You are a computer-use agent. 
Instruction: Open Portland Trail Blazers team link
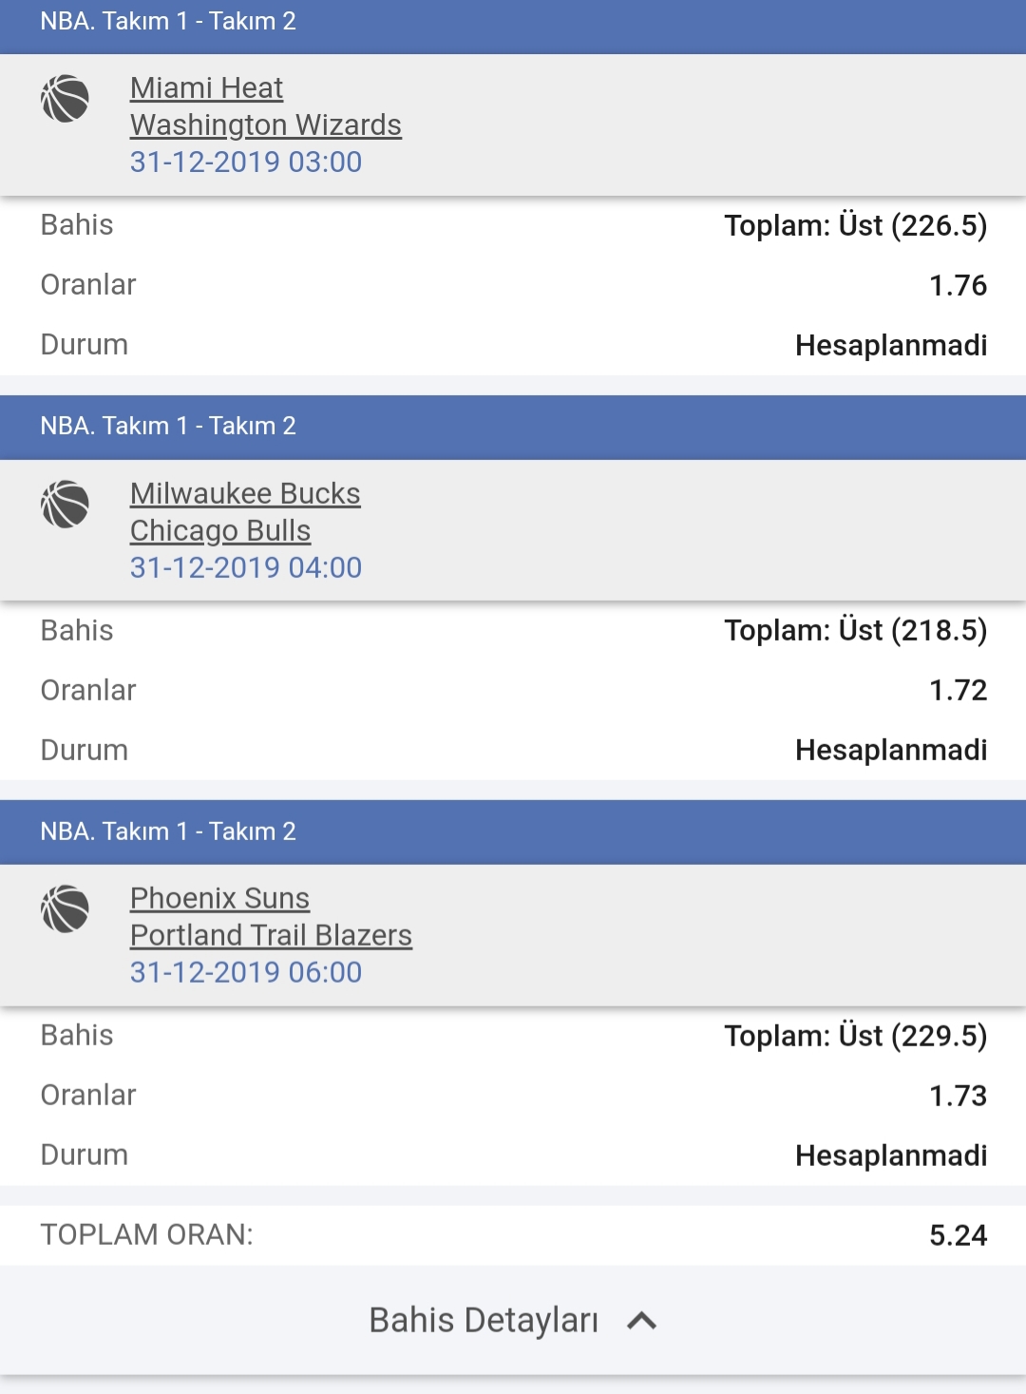point(271,936)
